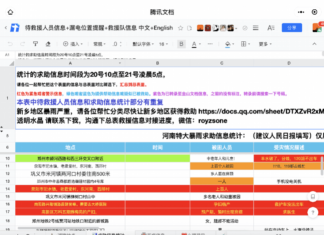
Task: Open the help question mark button
Action: pyautogui.click(x=312, y=212)
